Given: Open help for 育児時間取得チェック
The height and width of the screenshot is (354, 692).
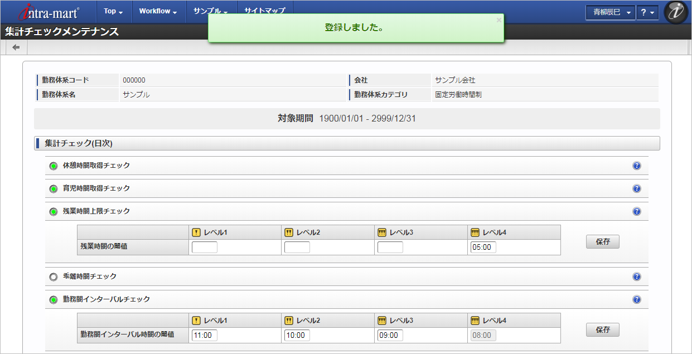Looking at the screenshot, I should coord(637,188).
